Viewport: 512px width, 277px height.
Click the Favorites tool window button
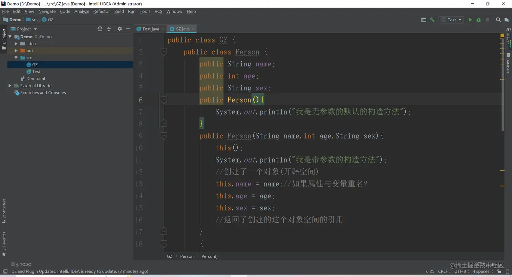pyautogui.click(x=4, y=244)
